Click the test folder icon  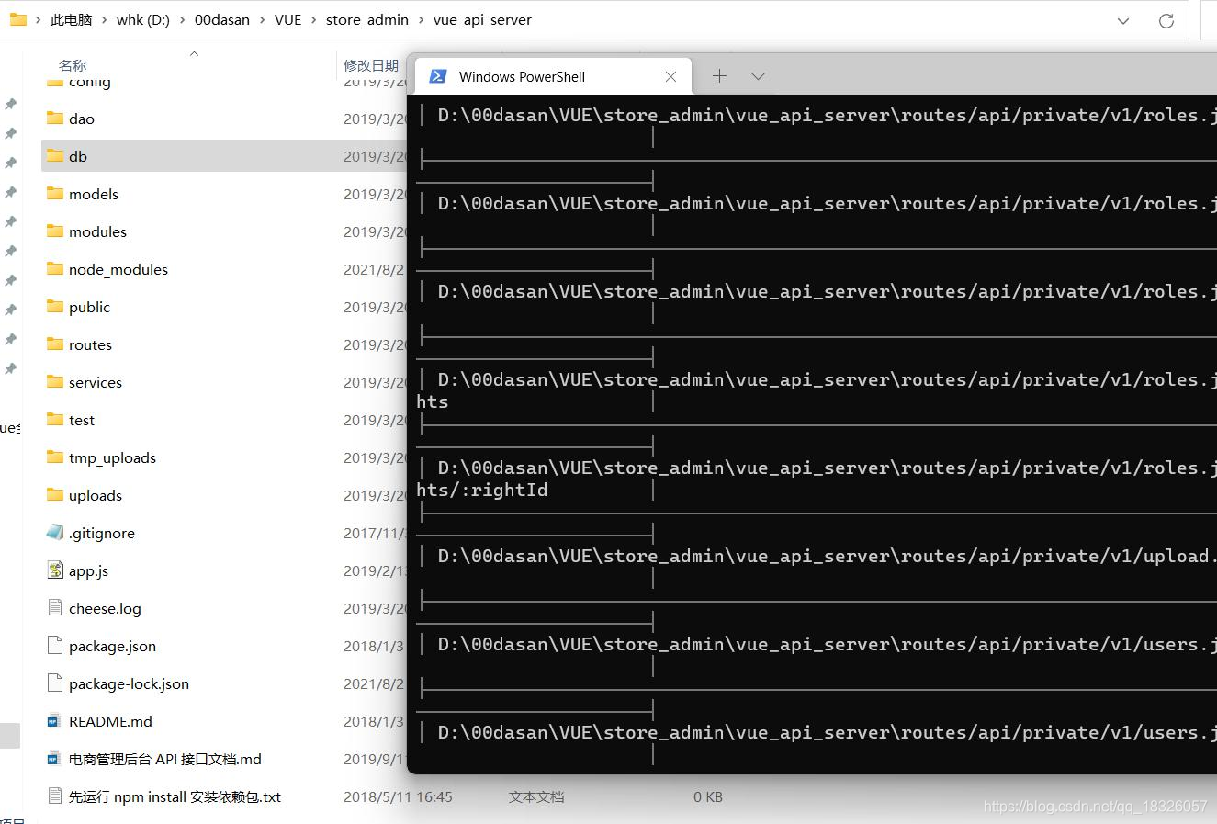[55, 419]
